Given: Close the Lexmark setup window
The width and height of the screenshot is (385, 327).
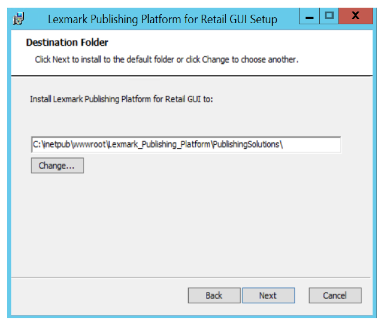Looking at the screenshot, I should pyautogui.click(x=356, y=16).
